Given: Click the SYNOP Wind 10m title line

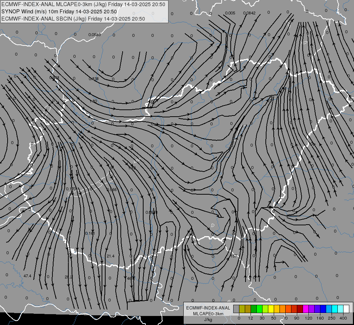Looking at the screenshot, I should [59, 12].
